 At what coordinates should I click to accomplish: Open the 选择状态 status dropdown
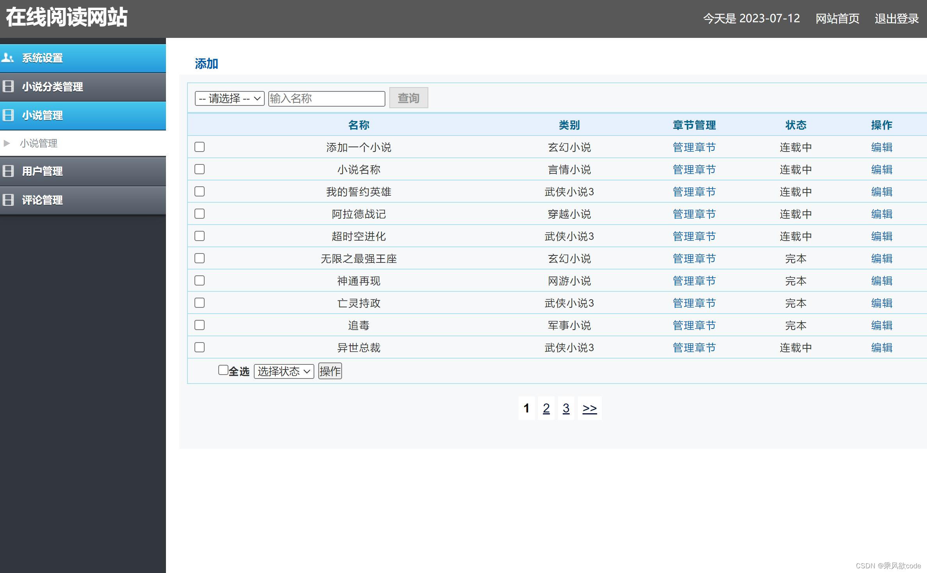[x=283, y=371]
